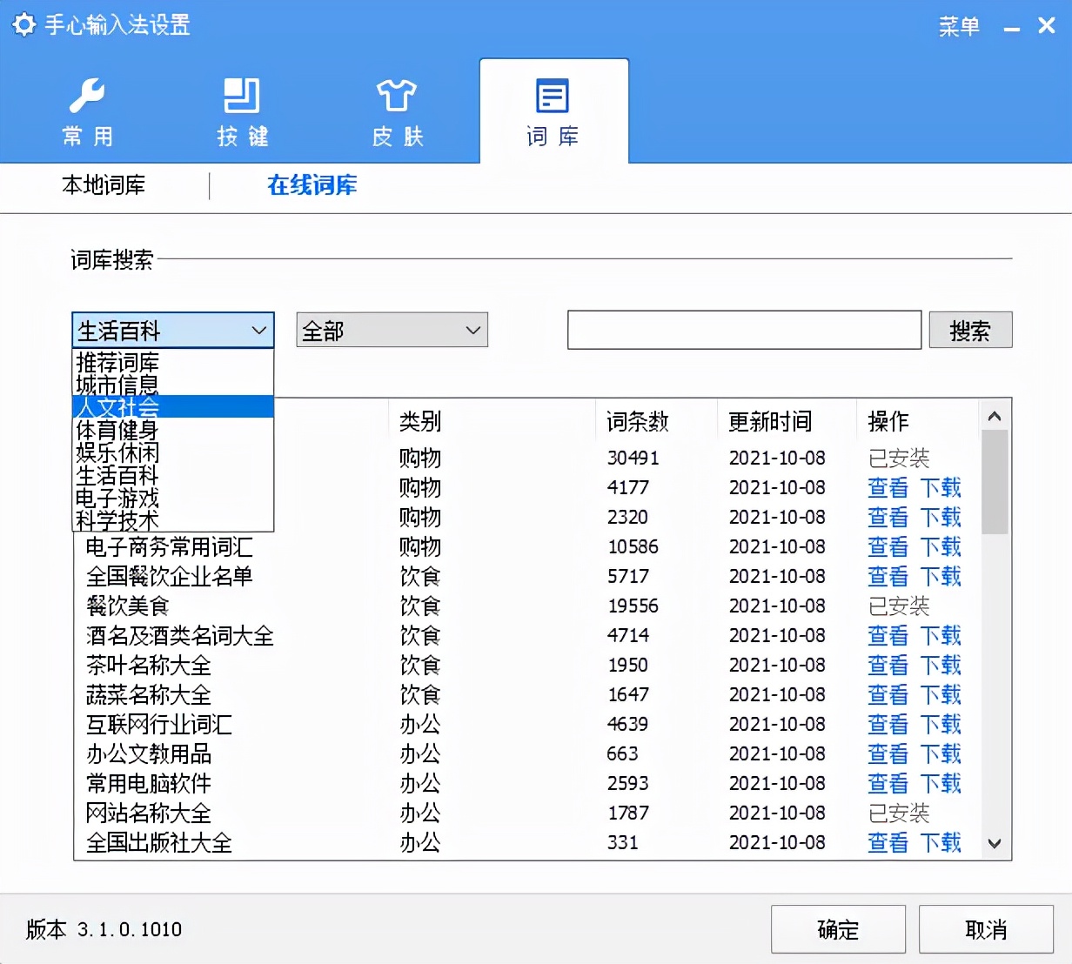
Task: Click the down arrow of the scrollbar
Action: point(995,843)
